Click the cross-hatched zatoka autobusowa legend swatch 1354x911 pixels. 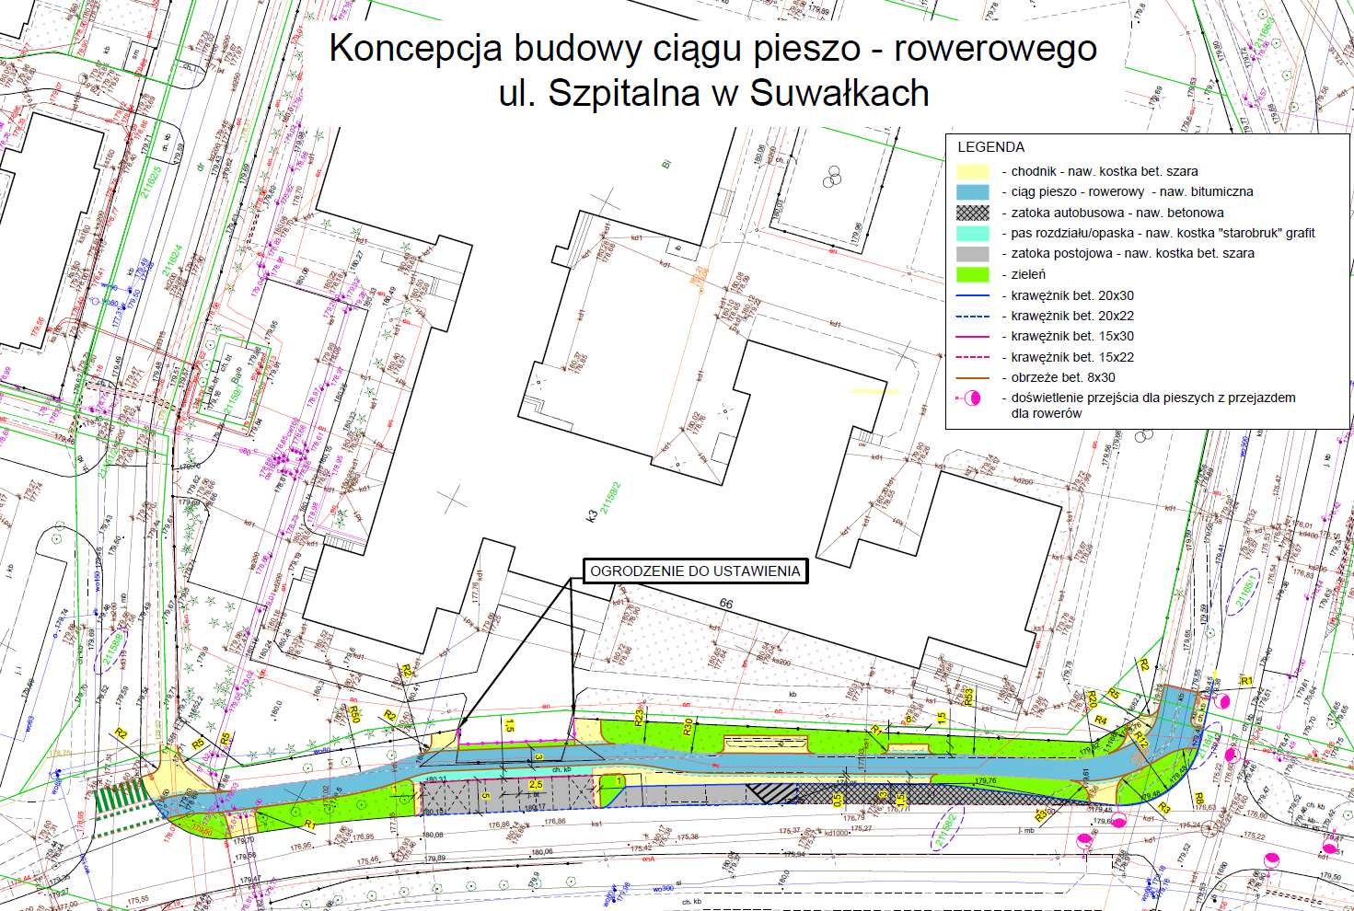(972, 213)
